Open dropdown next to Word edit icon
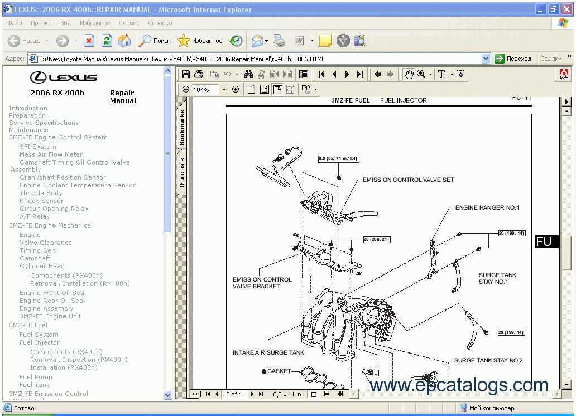 click(312, 41)
